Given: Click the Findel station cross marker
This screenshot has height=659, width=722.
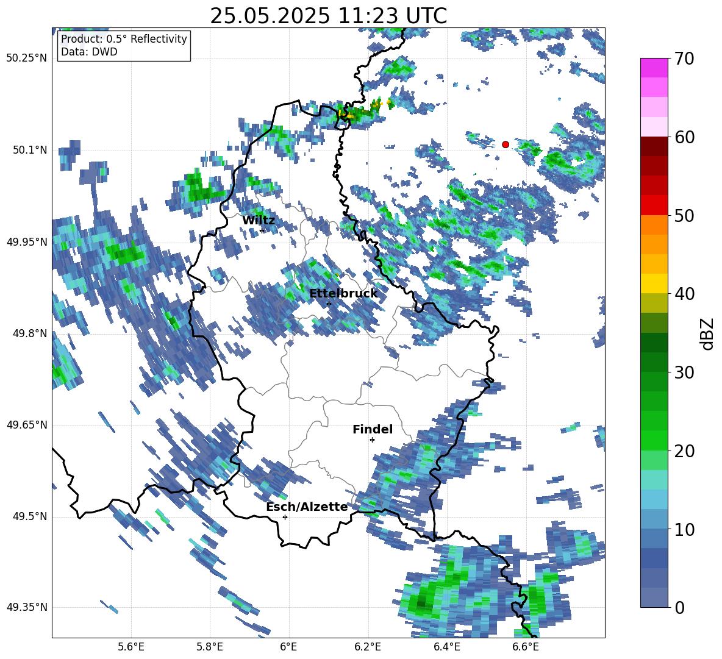Looking at the screenshot, I should click(x=372, y=440).
